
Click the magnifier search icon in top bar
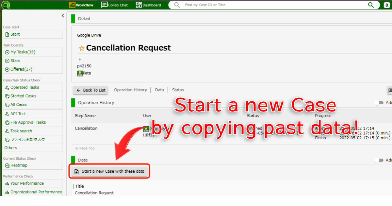371,5
